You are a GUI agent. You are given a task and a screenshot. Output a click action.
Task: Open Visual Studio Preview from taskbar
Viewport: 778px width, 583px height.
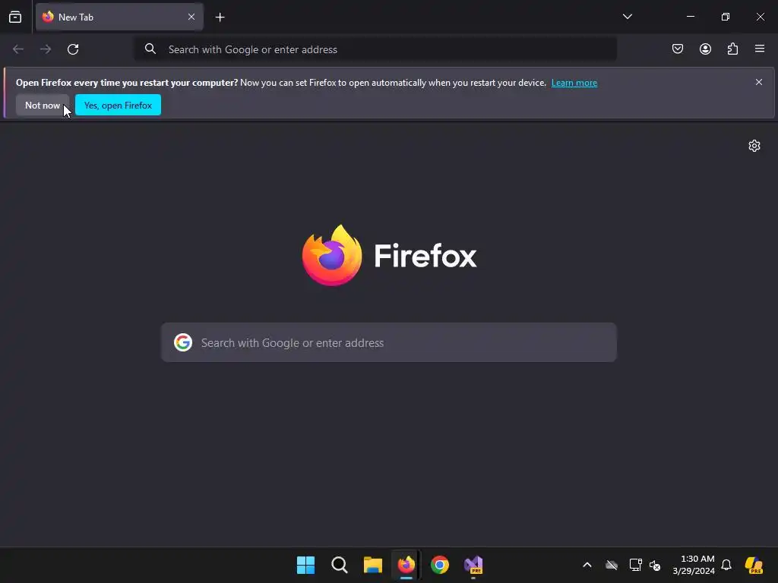point(473,565)
